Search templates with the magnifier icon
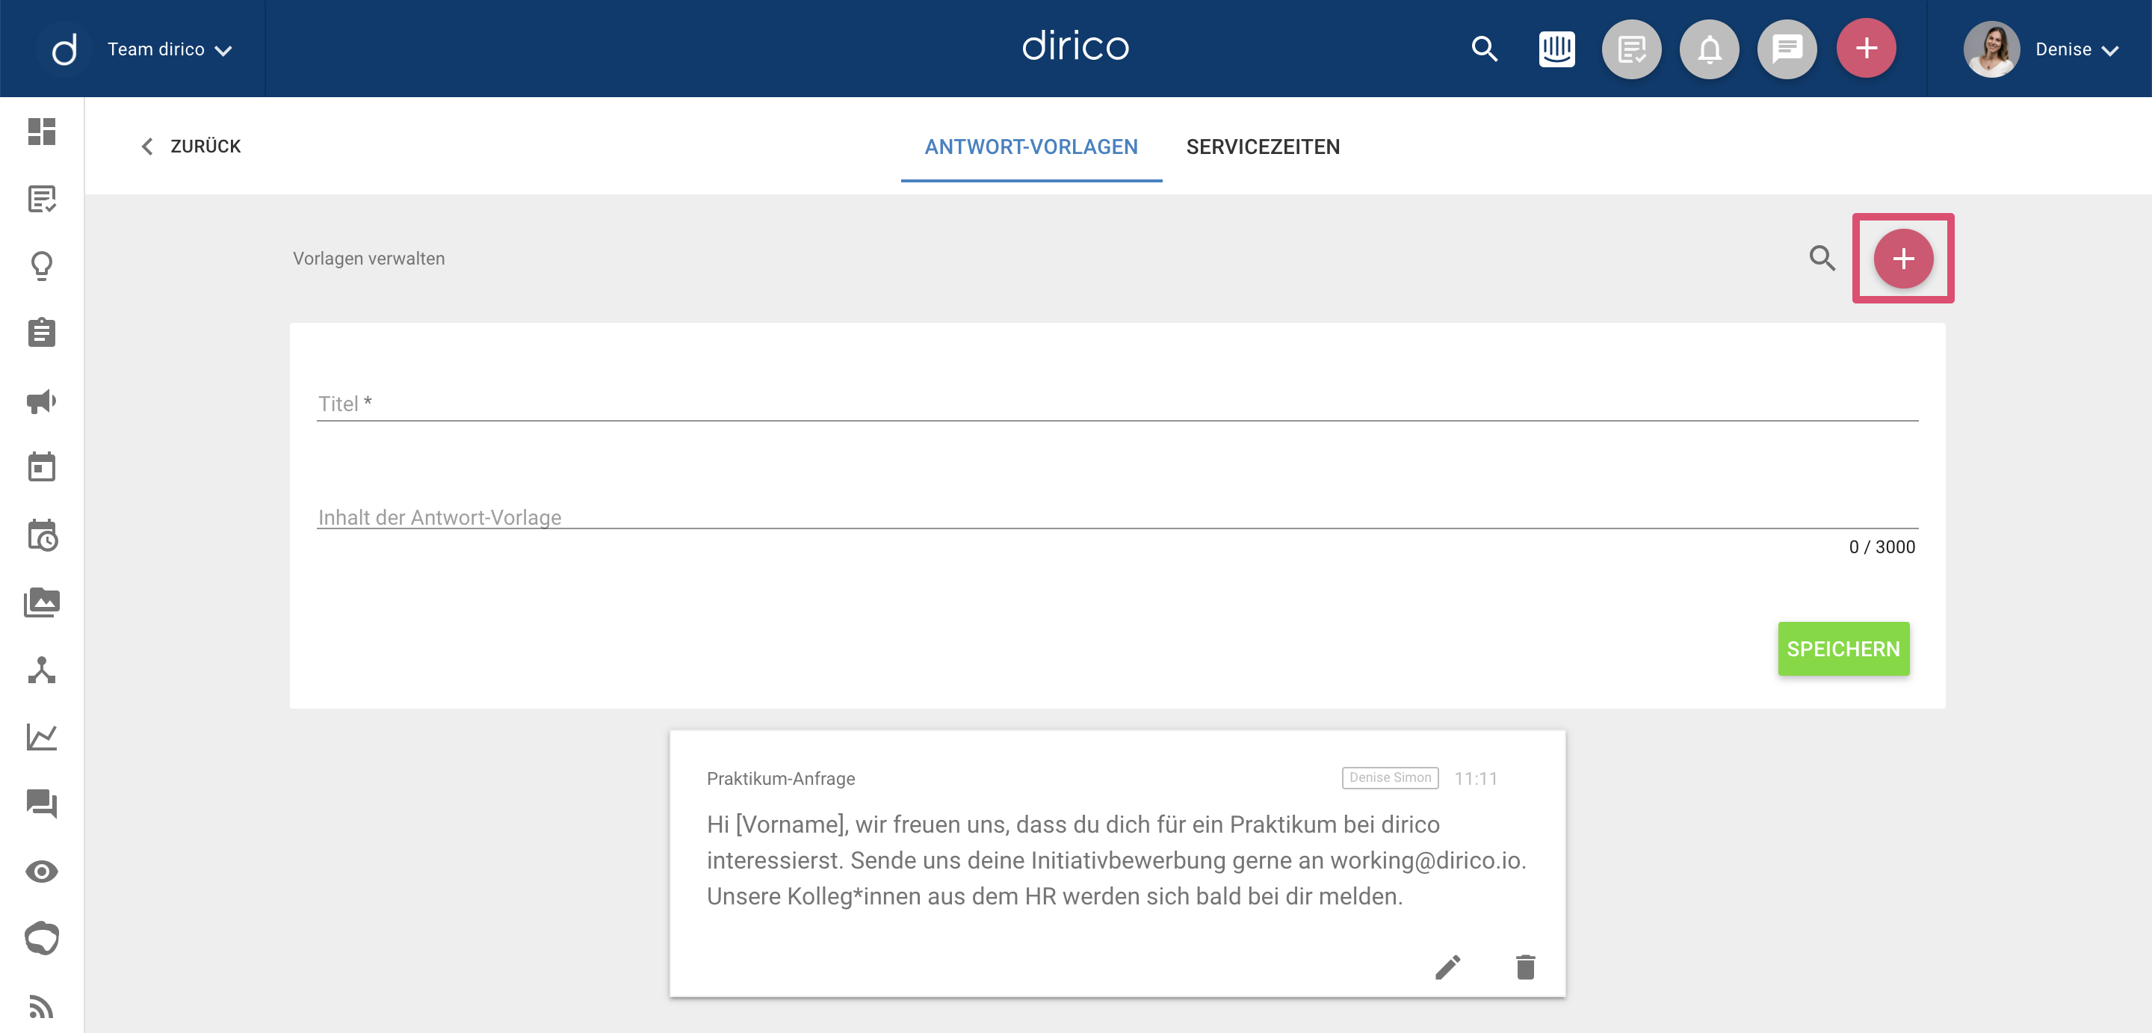 pos(1822,259)
